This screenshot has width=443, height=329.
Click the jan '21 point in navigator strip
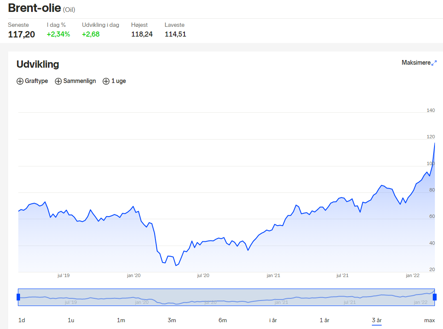pos(281,302)
